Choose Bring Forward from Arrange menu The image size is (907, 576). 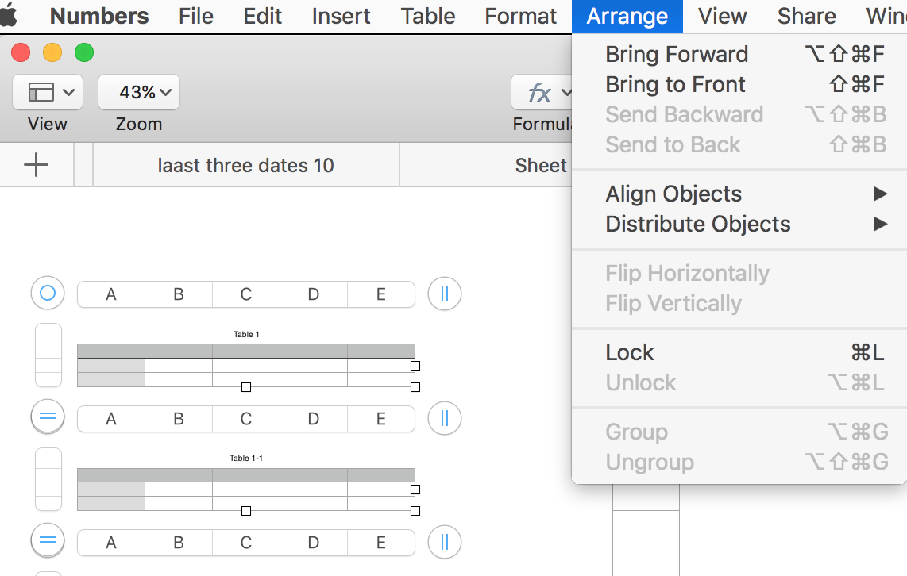click(x=677, y=54)
